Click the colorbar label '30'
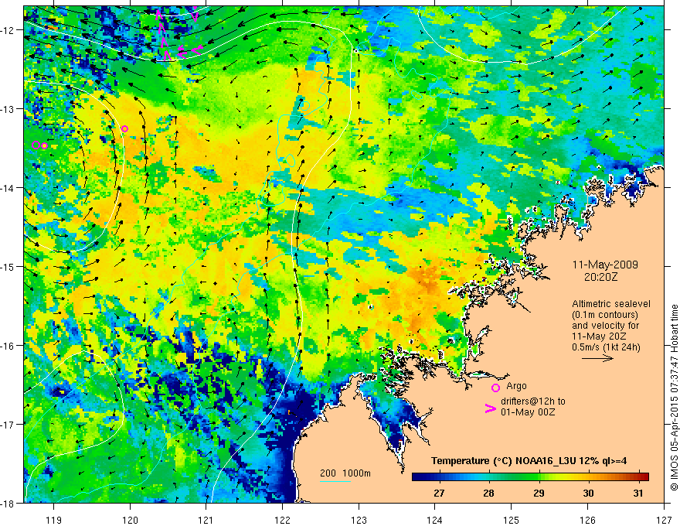Image resolution: width=680 pixels, height=526 pixels. 588,494
